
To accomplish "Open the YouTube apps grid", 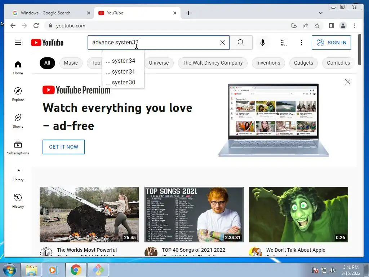I will tap(284, 43).
